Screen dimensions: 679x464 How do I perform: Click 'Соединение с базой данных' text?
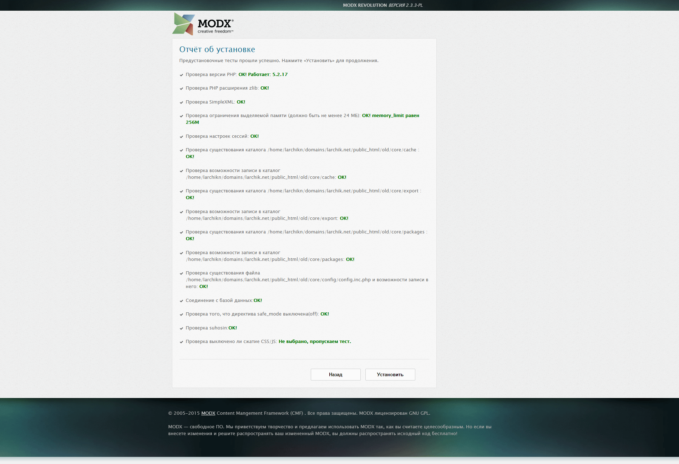tap(219, 300)
